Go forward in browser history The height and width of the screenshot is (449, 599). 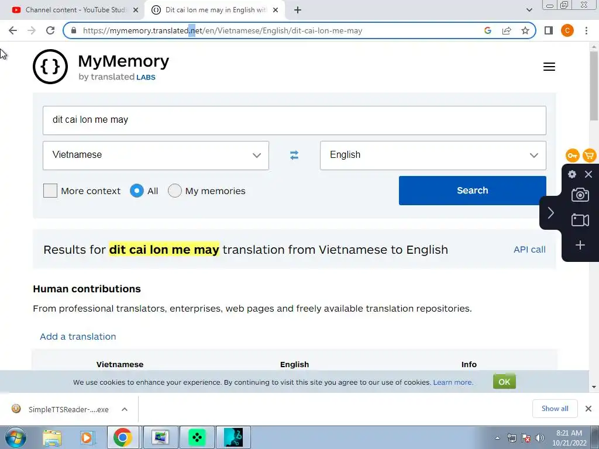[x=32, y=30]
